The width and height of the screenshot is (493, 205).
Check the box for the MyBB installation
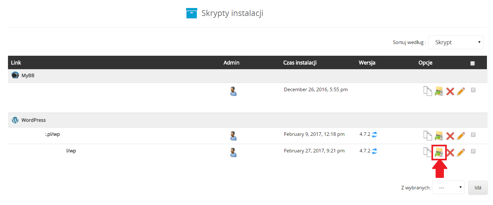(x=473, y=90)
